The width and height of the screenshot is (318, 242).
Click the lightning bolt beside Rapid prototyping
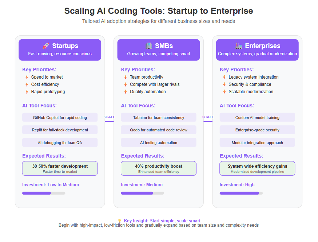(x=27, y=92)
